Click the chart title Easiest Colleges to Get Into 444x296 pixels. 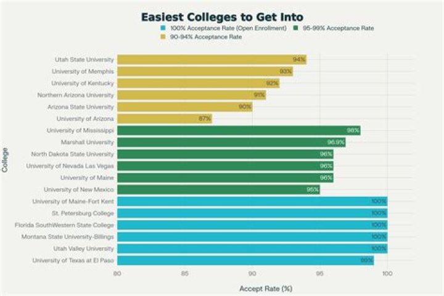coord(222,17)
